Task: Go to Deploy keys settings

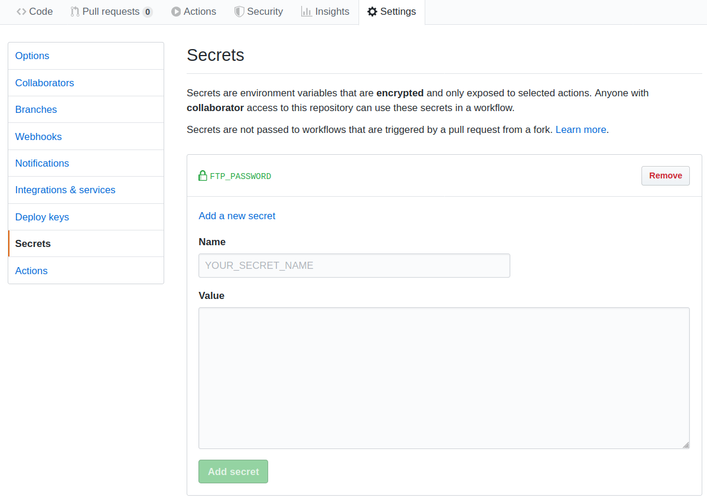Action: [x=86, y=217]
